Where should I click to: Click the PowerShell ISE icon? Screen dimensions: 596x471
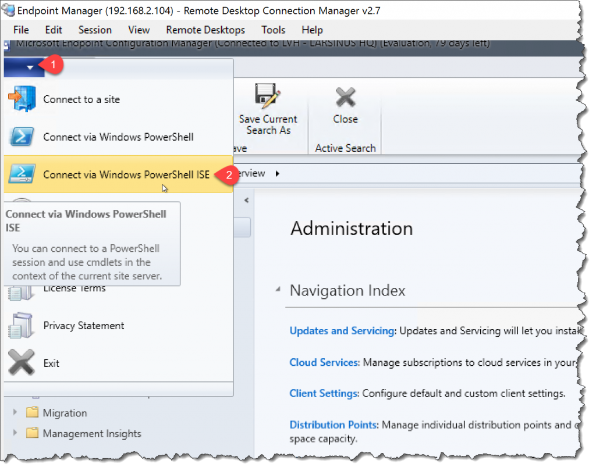pos(22,174)
